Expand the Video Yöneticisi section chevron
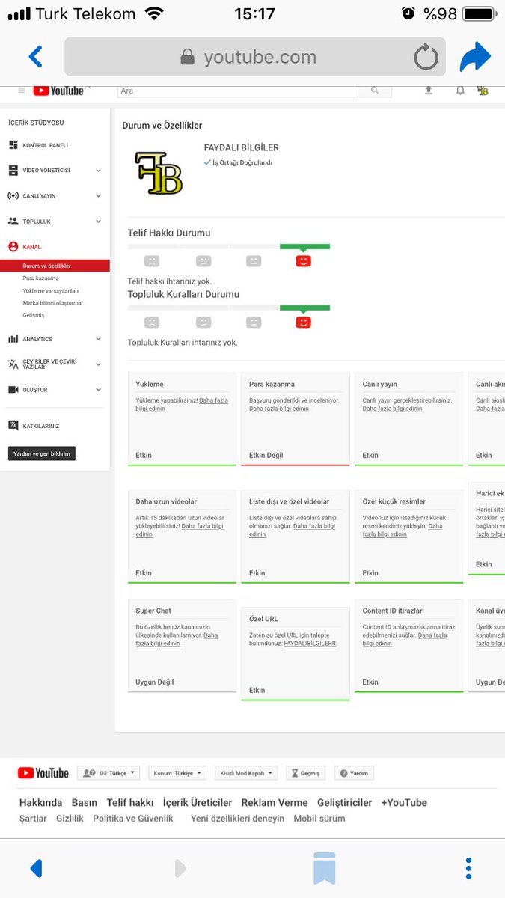Screen dimensions: 505x898 (x=98, y=171)
